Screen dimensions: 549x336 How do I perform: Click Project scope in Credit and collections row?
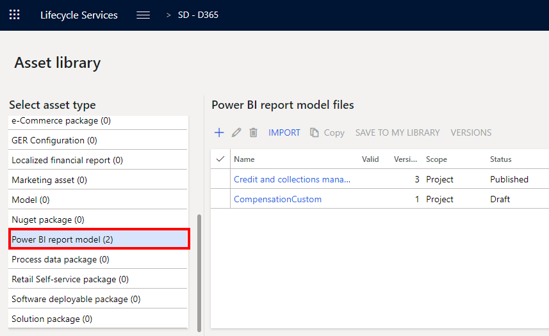click(x=439, y=179)
